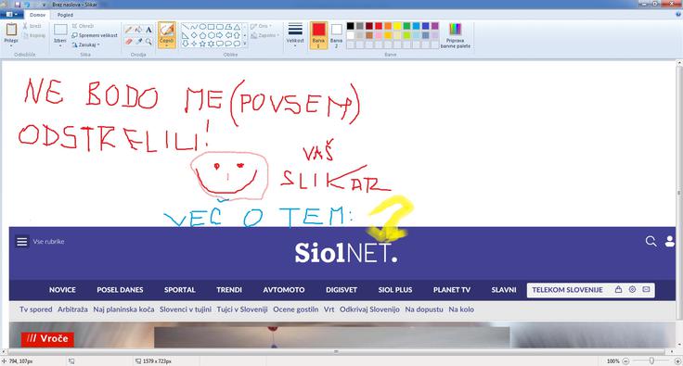
Task: Pick the orange color swatch
Action: pyautogui.click(x=388, y=26)
